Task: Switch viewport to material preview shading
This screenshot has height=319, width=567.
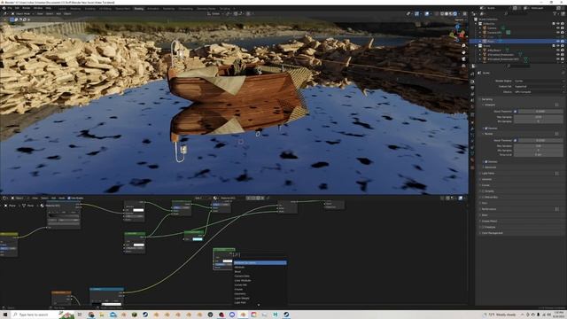Action: pos(451,14)
